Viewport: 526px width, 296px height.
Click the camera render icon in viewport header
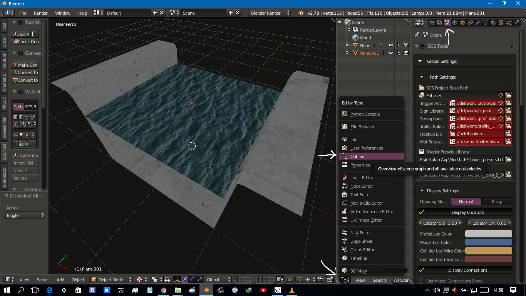(330, 280)
